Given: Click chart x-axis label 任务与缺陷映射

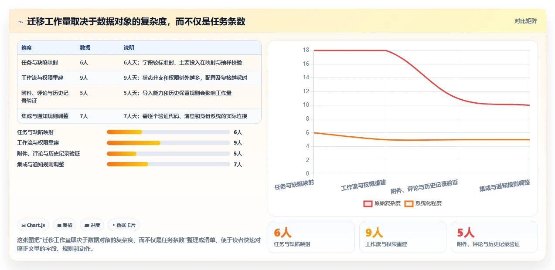Looking at the screenshot, I should pos(294,185).
